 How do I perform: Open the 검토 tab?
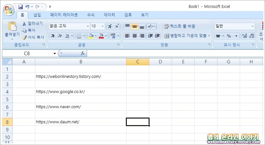128,15
